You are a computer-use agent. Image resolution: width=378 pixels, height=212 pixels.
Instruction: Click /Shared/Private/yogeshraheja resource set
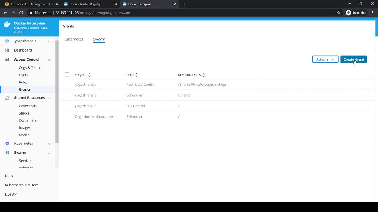tap(202, 85)
